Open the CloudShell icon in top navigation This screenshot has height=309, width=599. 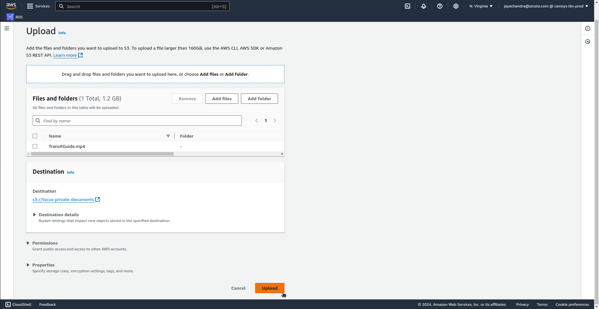click(x=408, y=6)
